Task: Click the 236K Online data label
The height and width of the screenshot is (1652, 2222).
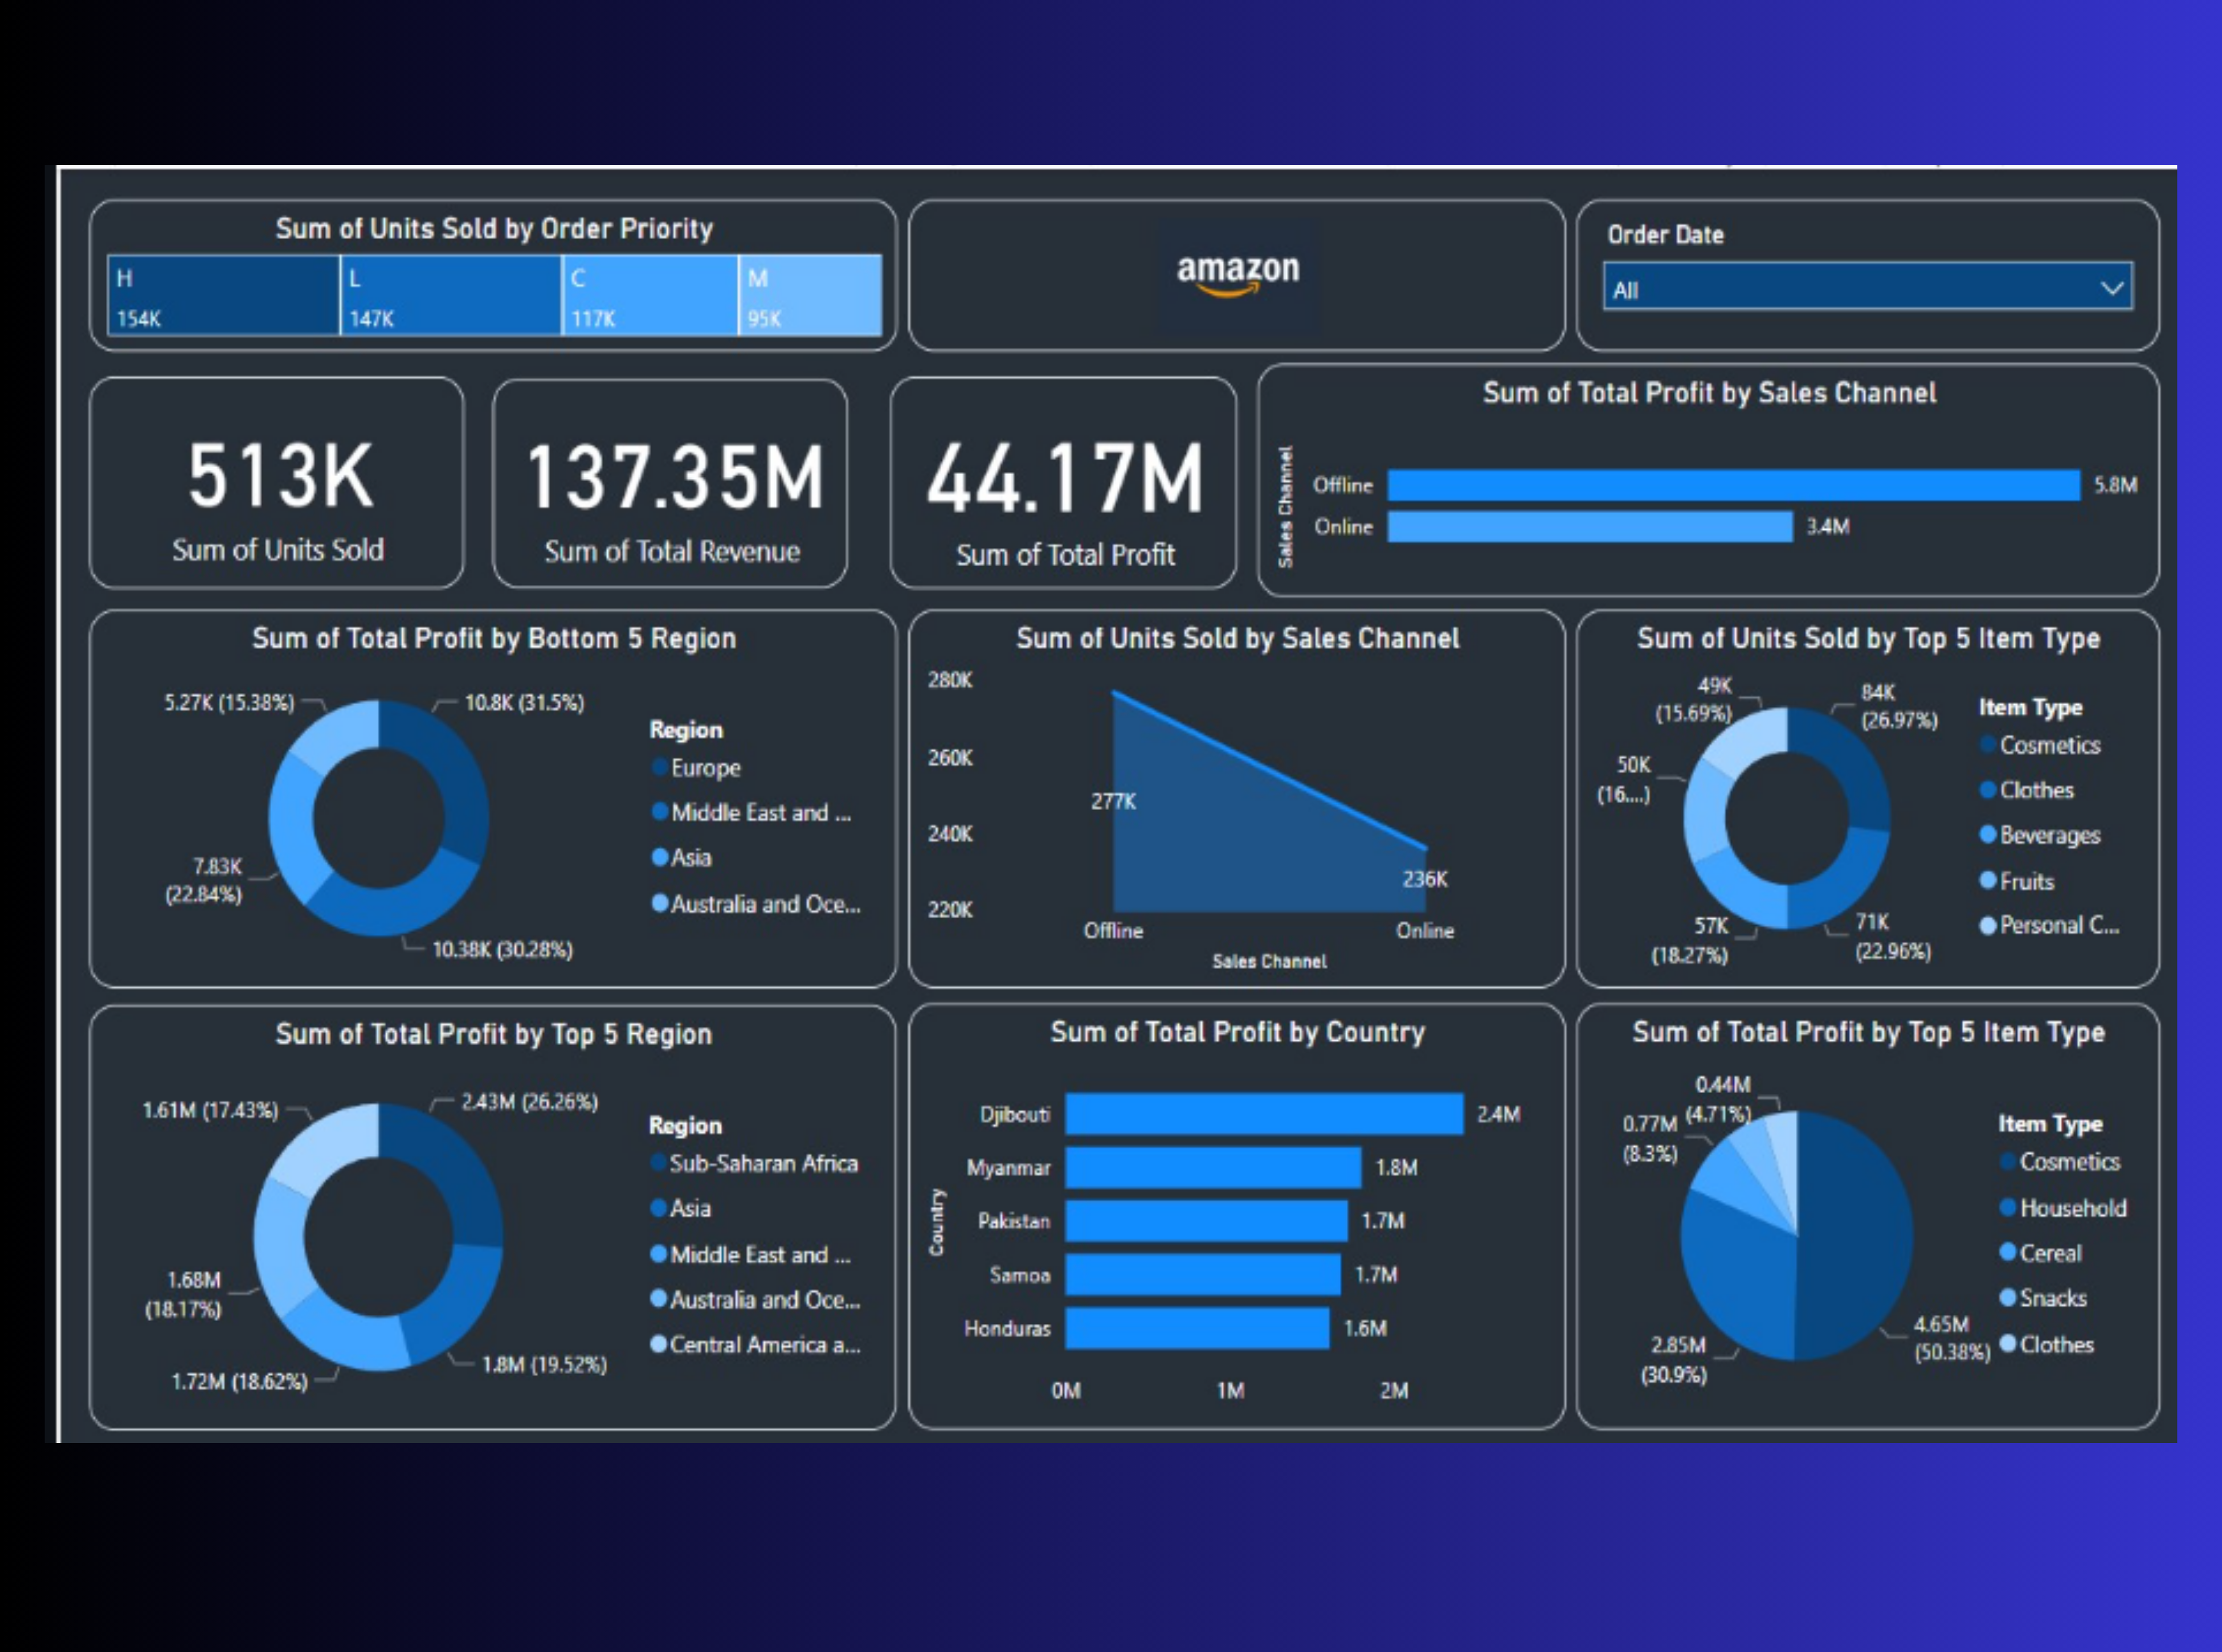Action: pos(1425,879)
